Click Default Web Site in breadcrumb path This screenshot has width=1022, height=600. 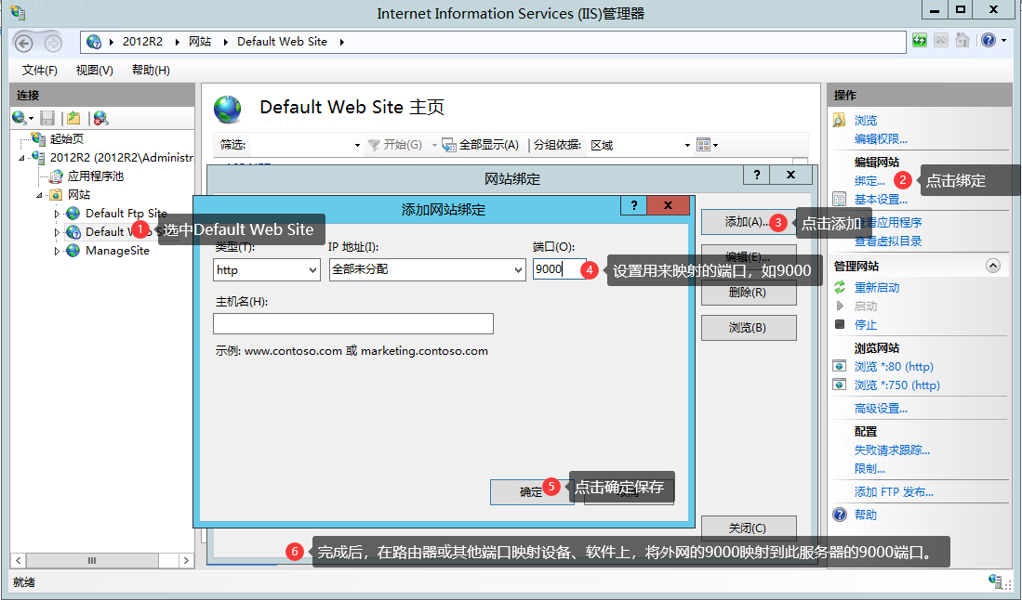pyautogui.click(x=282, y=42)
